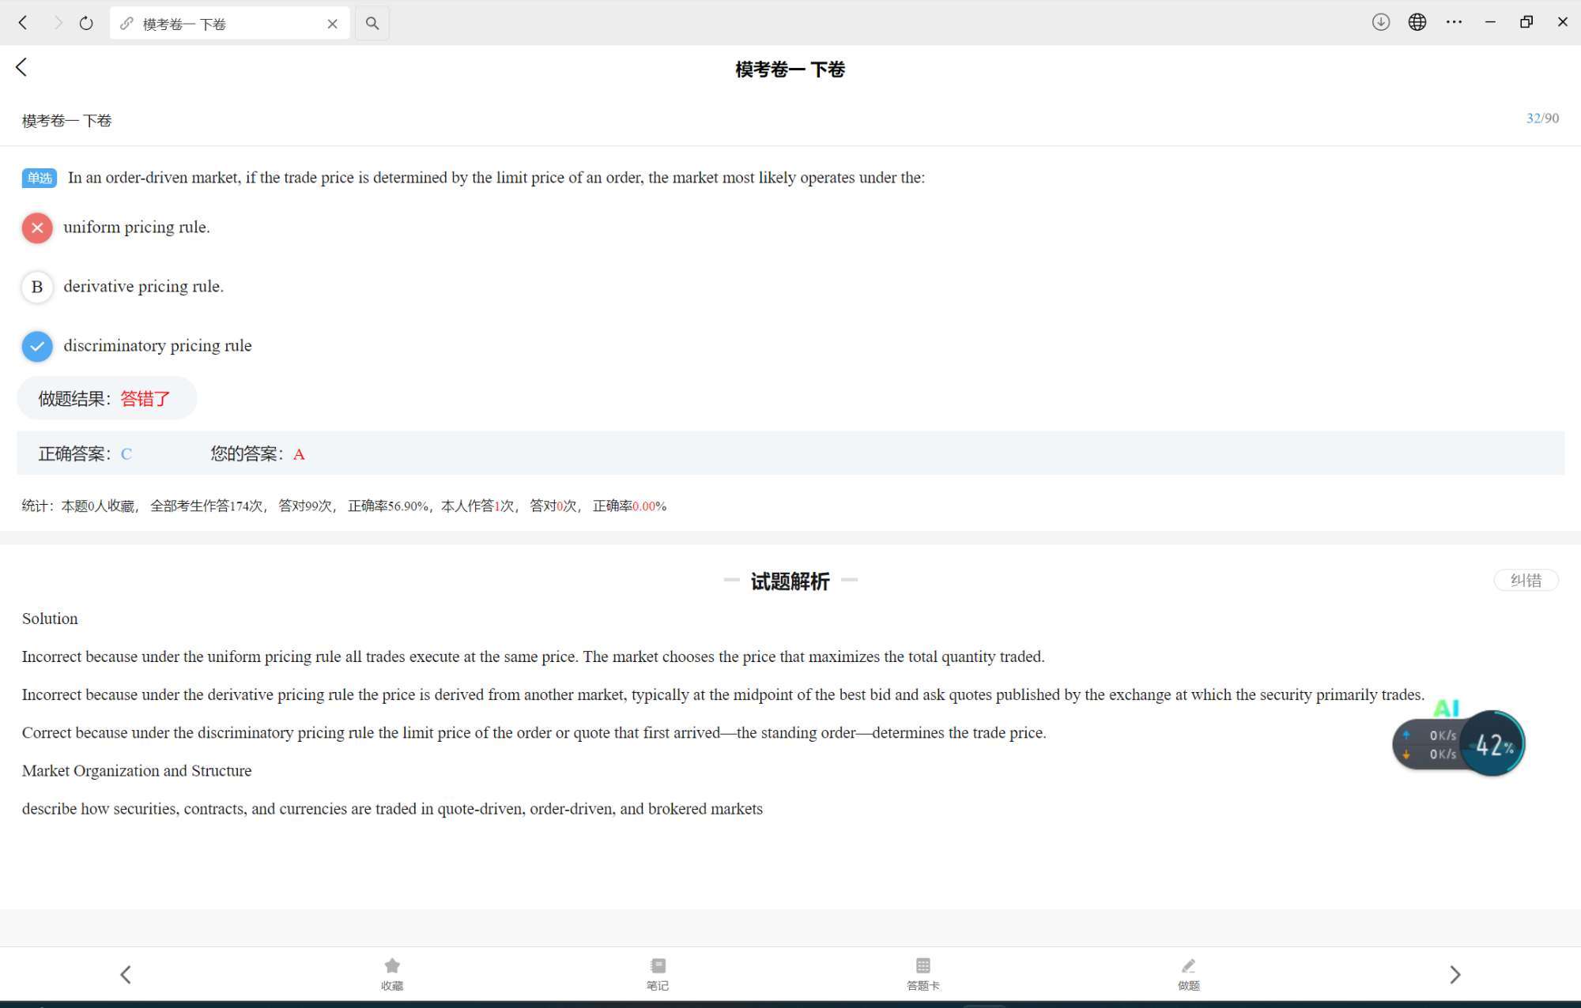Image resolution: width=1581 pixels, height=1008 pixels.
Task: Open the 笔记 notes icon
Action: click(657, 972)
